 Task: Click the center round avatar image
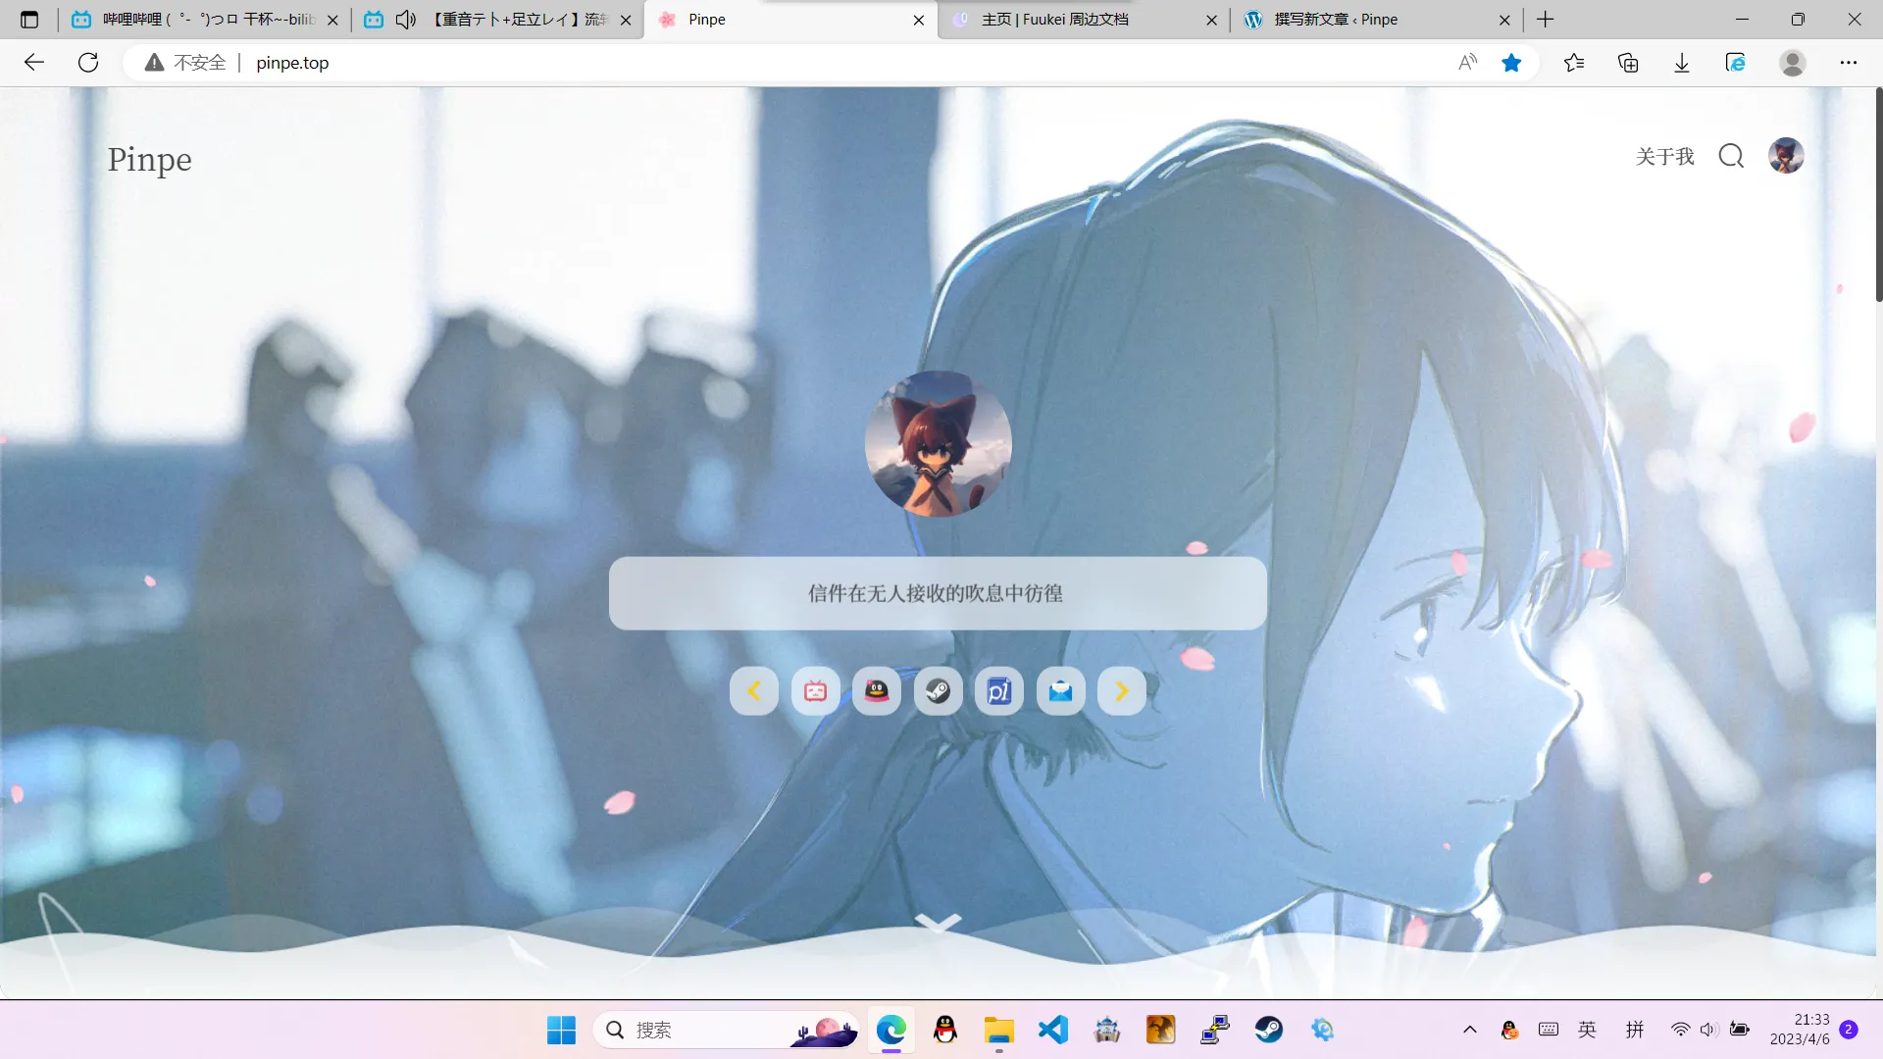coord(938,443)
